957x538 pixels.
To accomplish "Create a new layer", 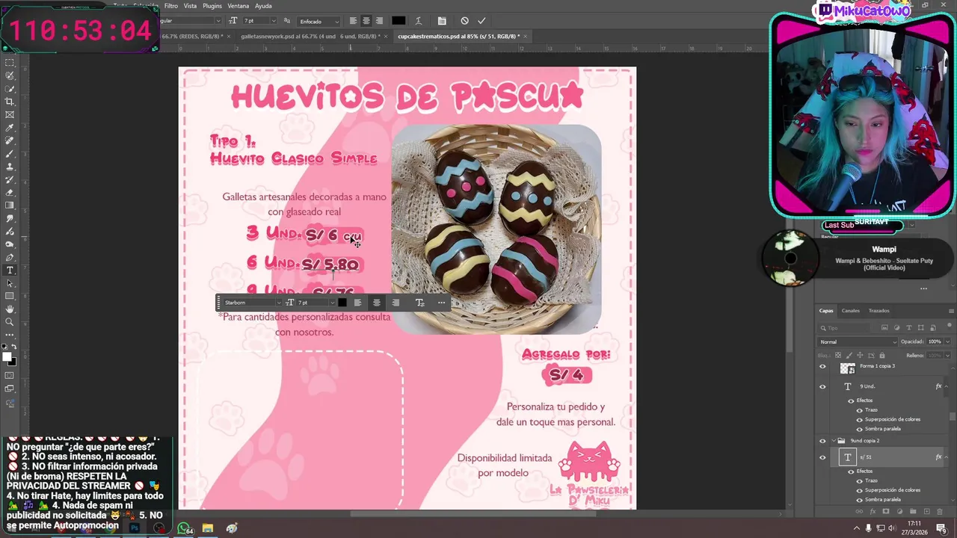I will [x=927, y=511].
